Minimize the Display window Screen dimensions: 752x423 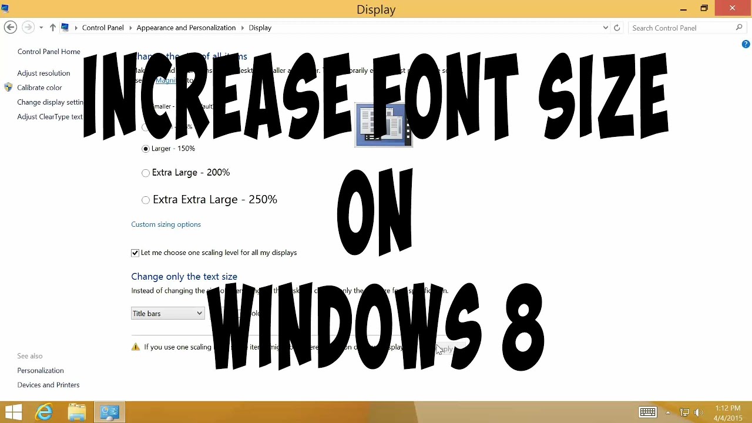tap(683, 8)
